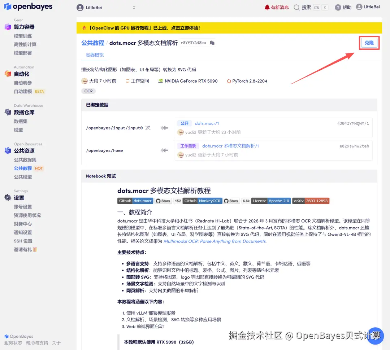Open 自动调参 in sidebar
Viewport: 390px width, 350px height.
(23, 83)
